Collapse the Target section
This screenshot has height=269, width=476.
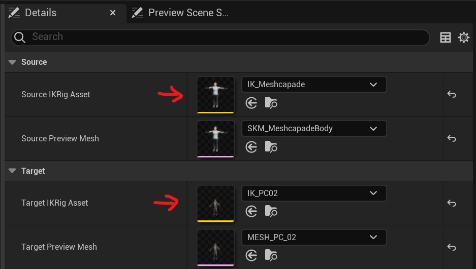[x=12, y=171]
